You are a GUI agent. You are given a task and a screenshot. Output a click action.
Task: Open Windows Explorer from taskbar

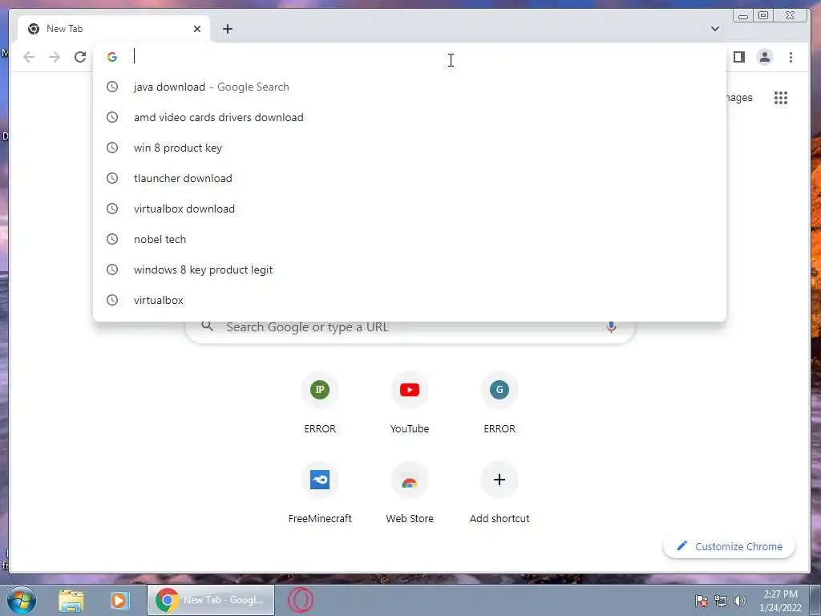(x=71, y=600)
